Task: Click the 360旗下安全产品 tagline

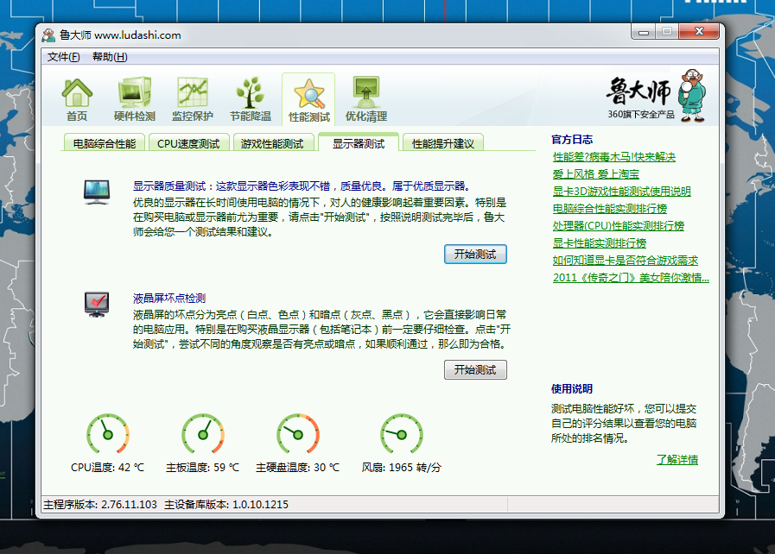Action: click(641, 115)
